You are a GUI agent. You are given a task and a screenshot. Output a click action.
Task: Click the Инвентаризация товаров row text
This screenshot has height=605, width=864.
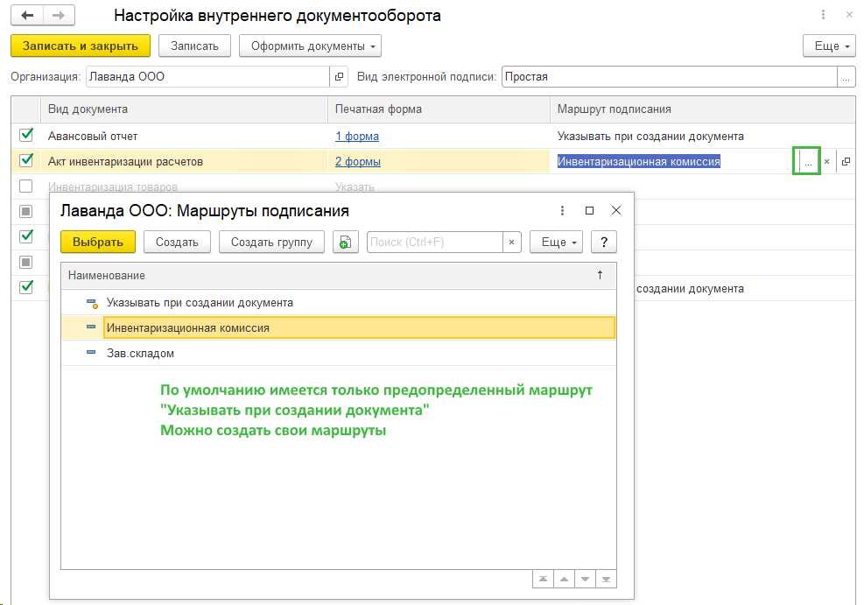point(113,186)
